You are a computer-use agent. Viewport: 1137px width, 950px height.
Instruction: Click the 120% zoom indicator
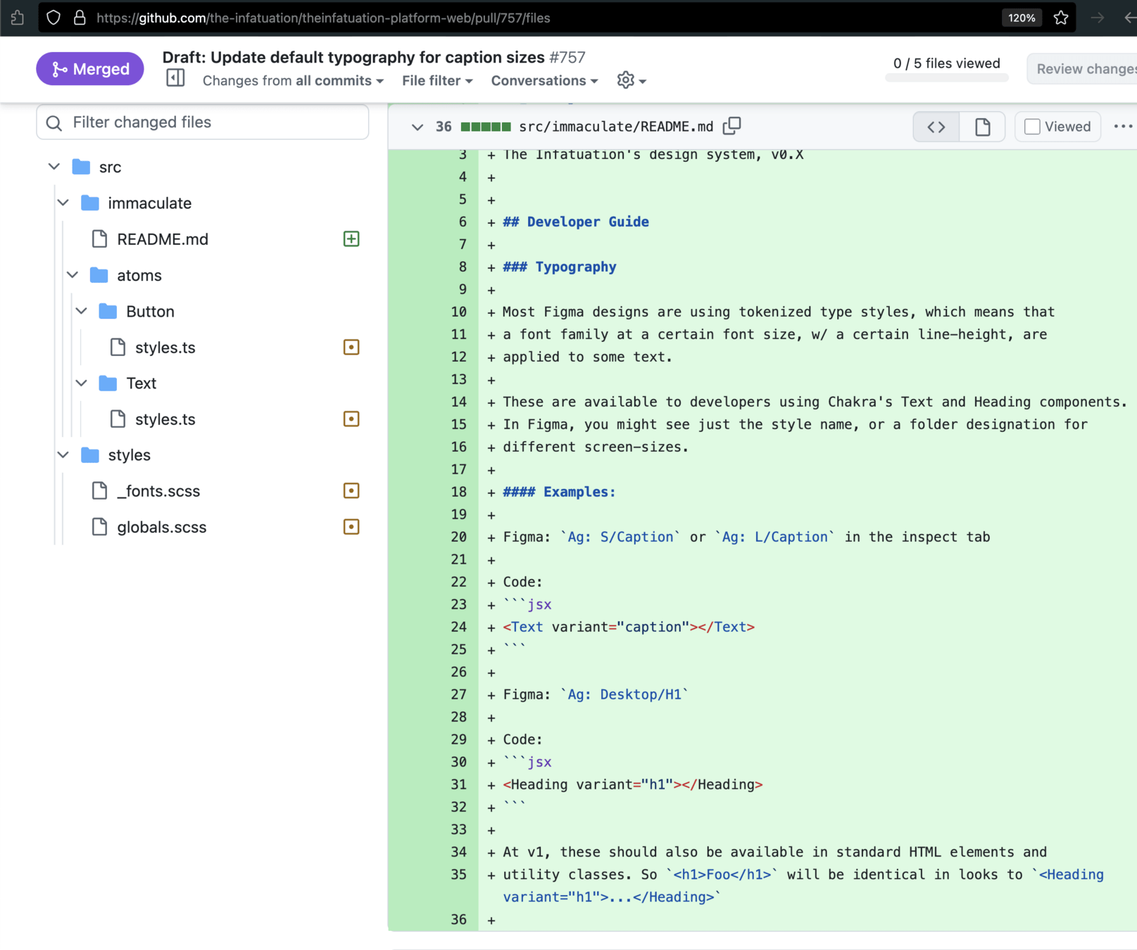(1022, 18)
